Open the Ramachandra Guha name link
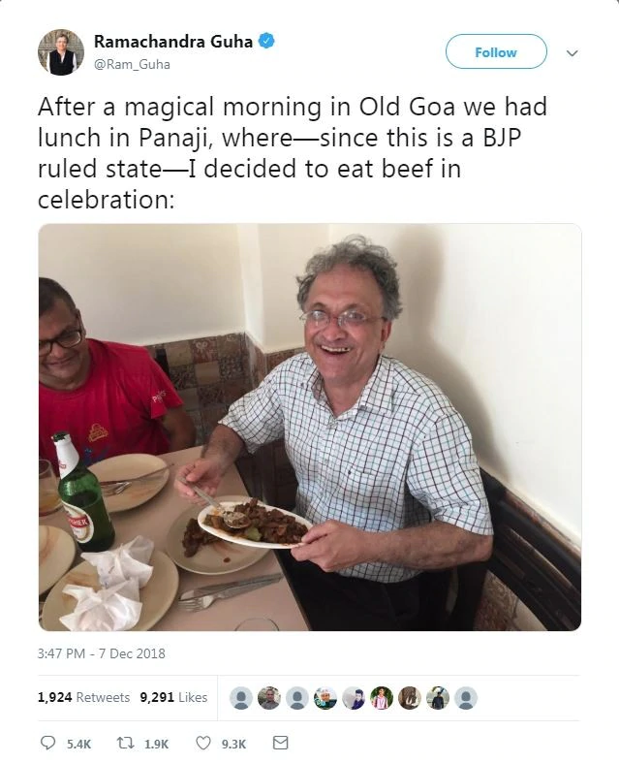 (172, 41)
